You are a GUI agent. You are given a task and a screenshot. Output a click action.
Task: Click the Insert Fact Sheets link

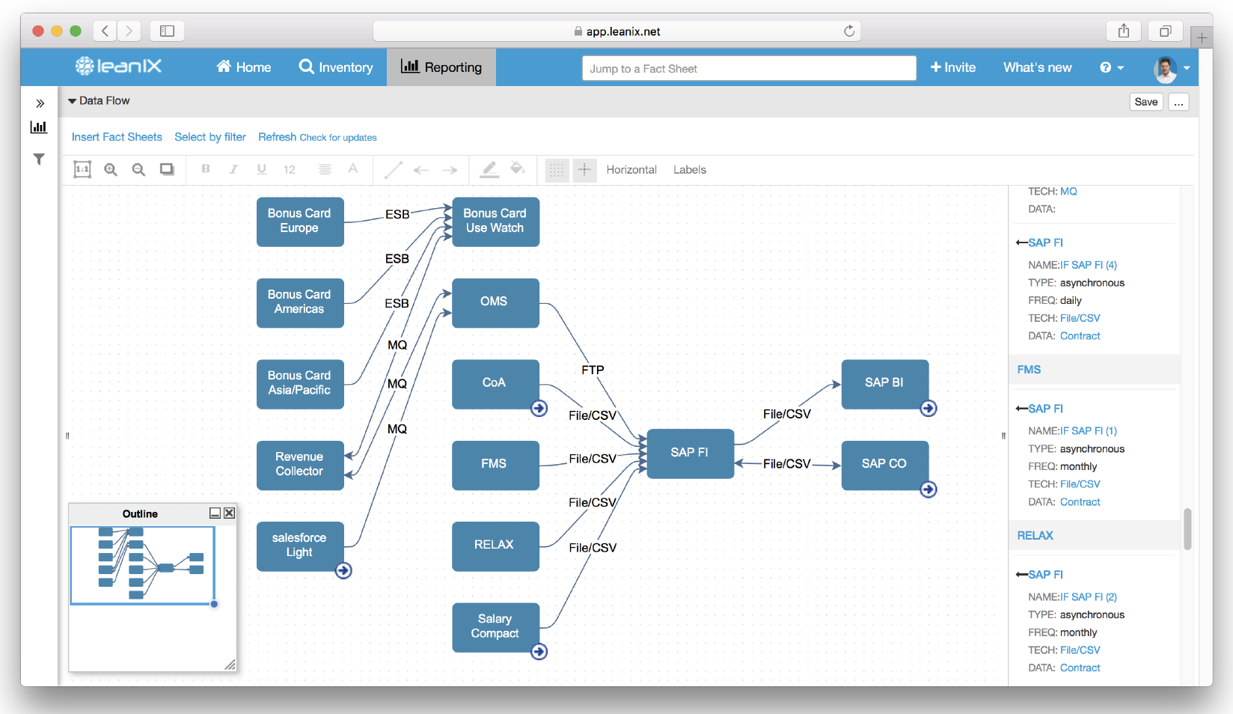tap(116, 137)
